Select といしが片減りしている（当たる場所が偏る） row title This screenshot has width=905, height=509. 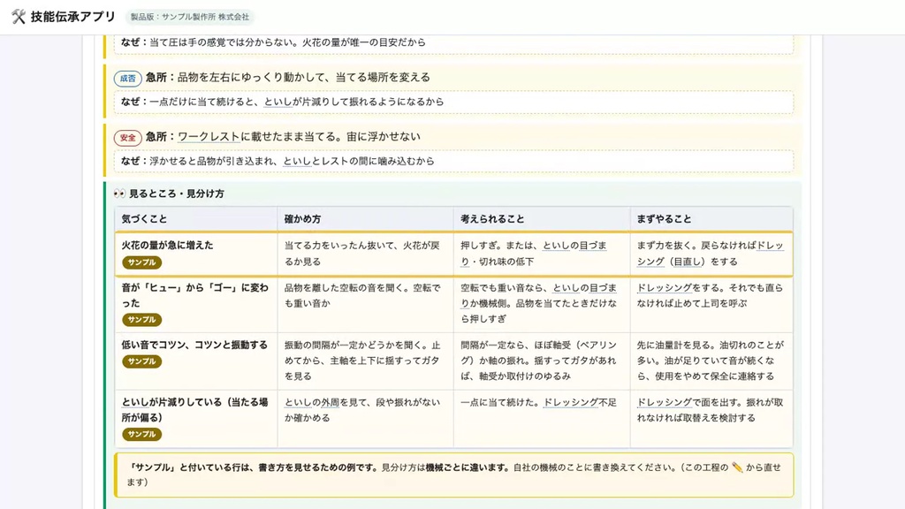pyautogui.click(x=194, y=410)
